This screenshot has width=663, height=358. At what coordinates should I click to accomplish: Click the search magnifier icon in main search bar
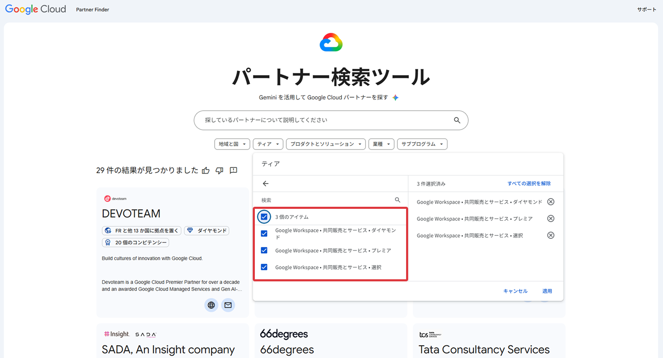pyautogui.click(x=457, y=120)
